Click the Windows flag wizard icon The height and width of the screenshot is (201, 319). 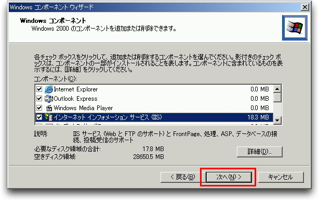pyautogui.click(x=295, y=28)
